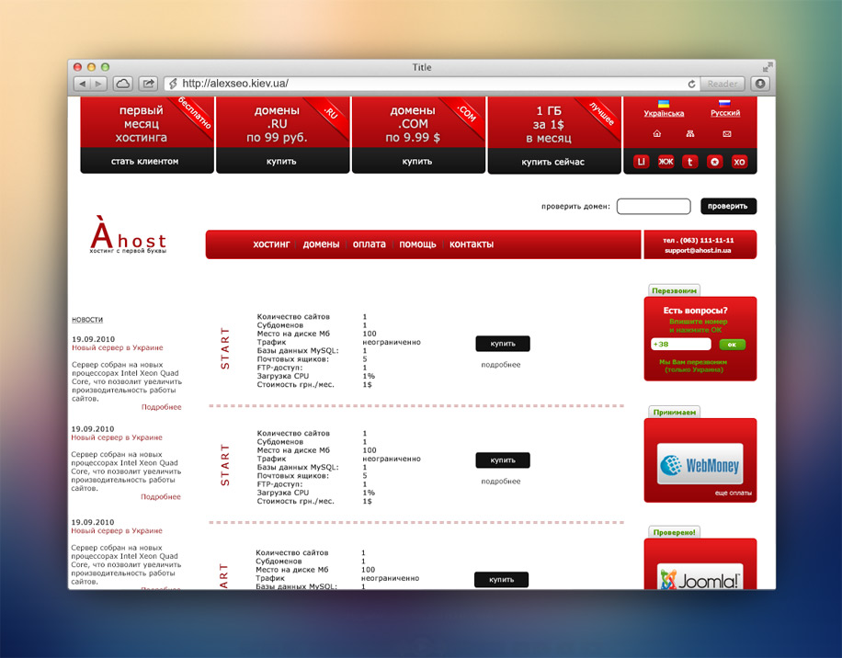Open the LI social network icon
Viewport: 842px width, 658px height.
642,161
